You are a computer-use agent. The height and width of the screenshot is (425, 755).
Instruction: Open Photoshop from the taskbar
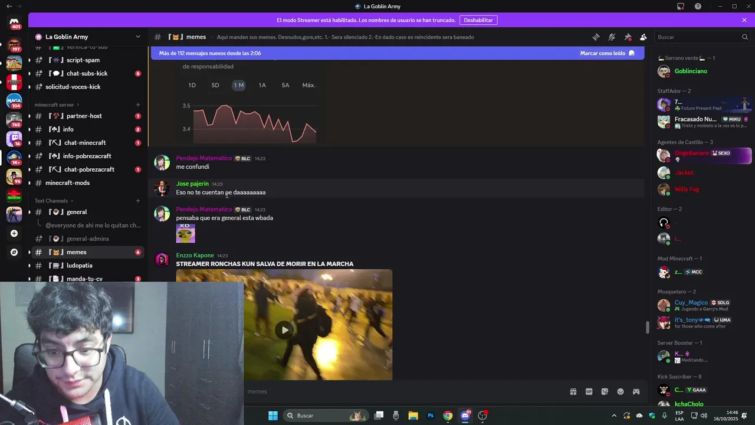[431, 416]
